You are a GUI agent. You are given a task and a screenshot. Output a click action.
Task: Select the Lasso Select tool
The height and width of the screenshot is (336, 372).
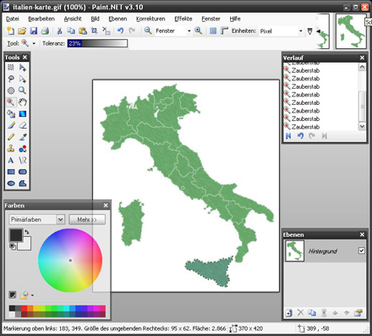coord(11,79)
